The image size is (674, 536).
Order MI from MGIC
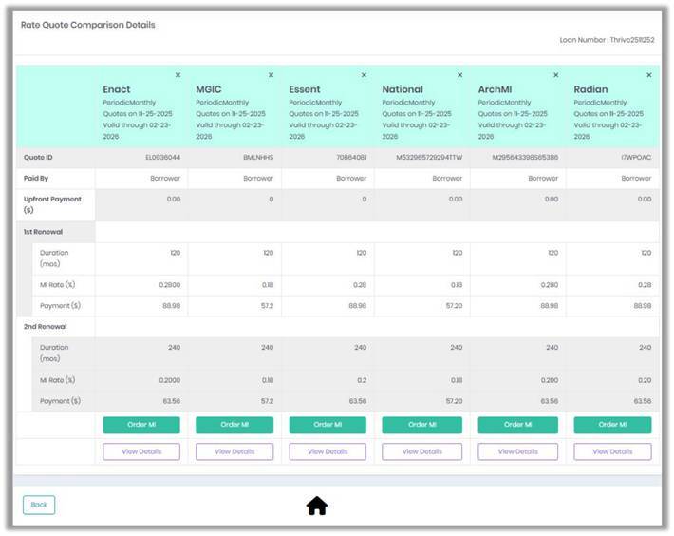point(234,425)
